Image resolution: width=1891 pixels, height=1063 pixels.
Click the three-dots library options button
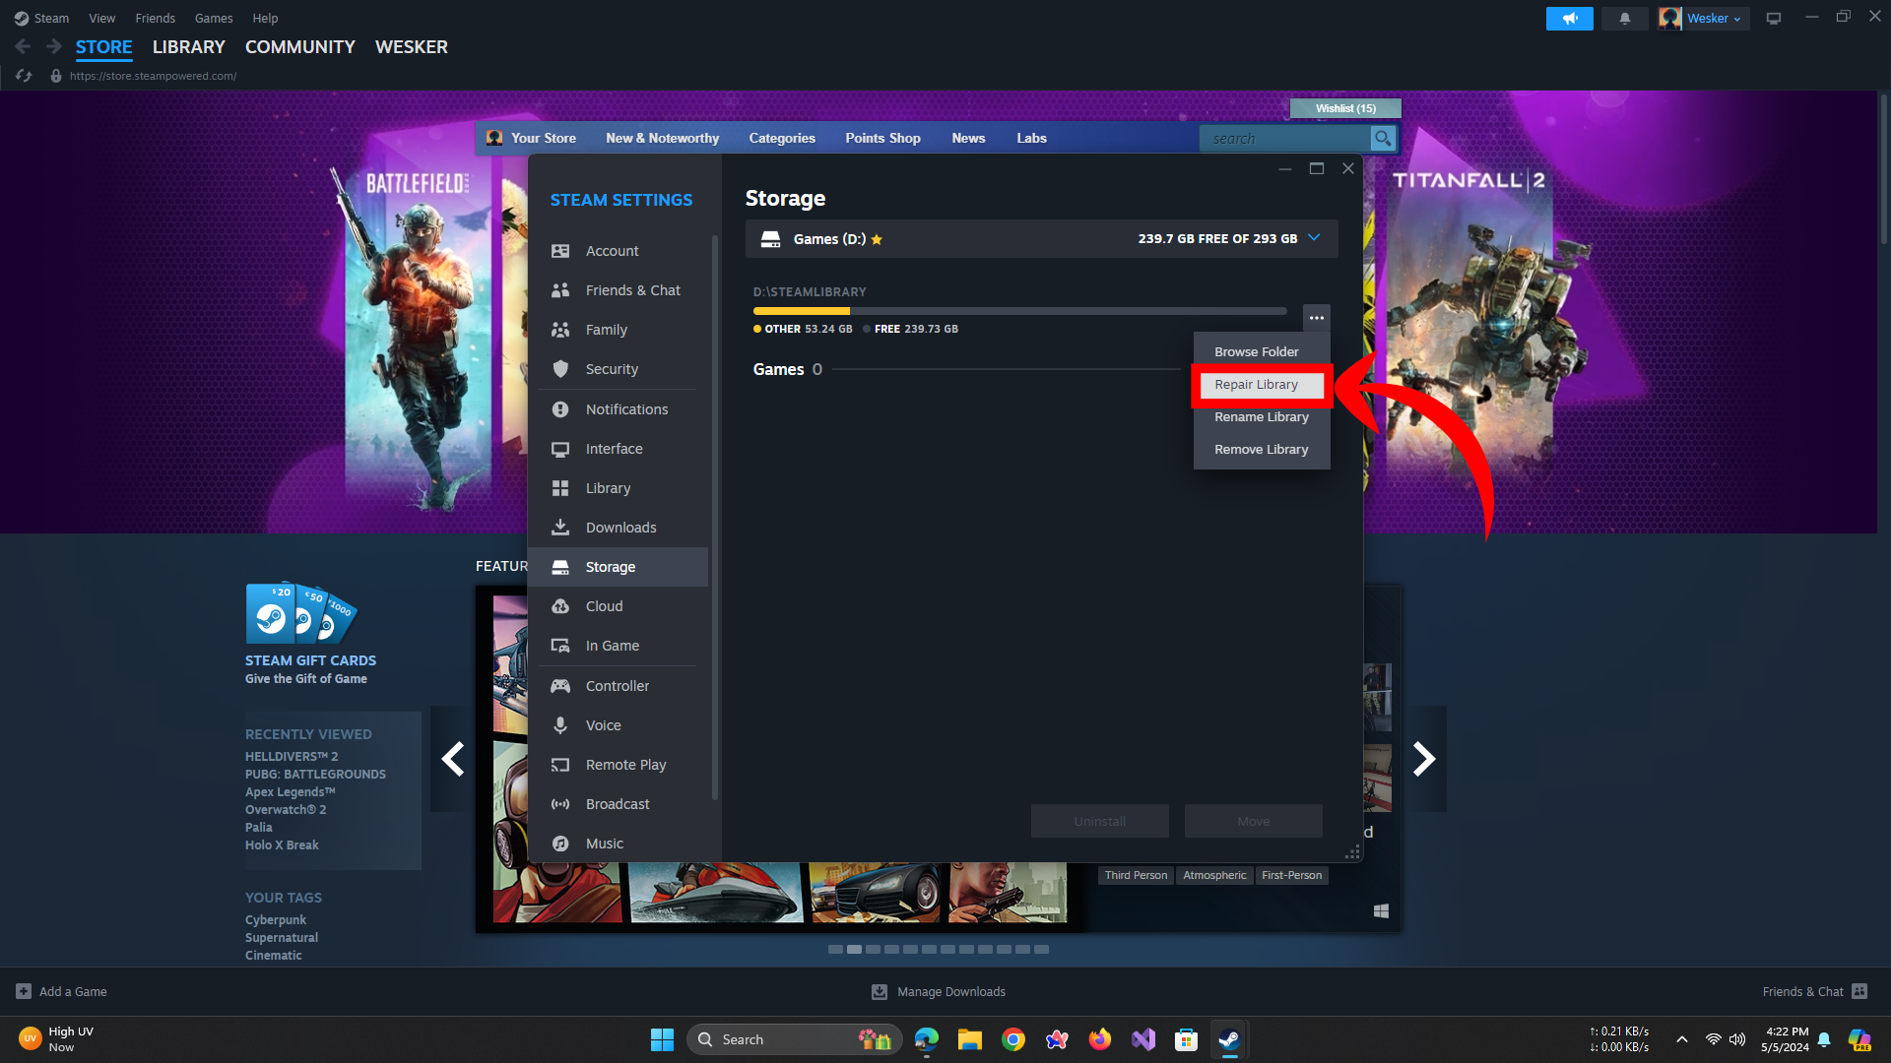coord(1316,318)
